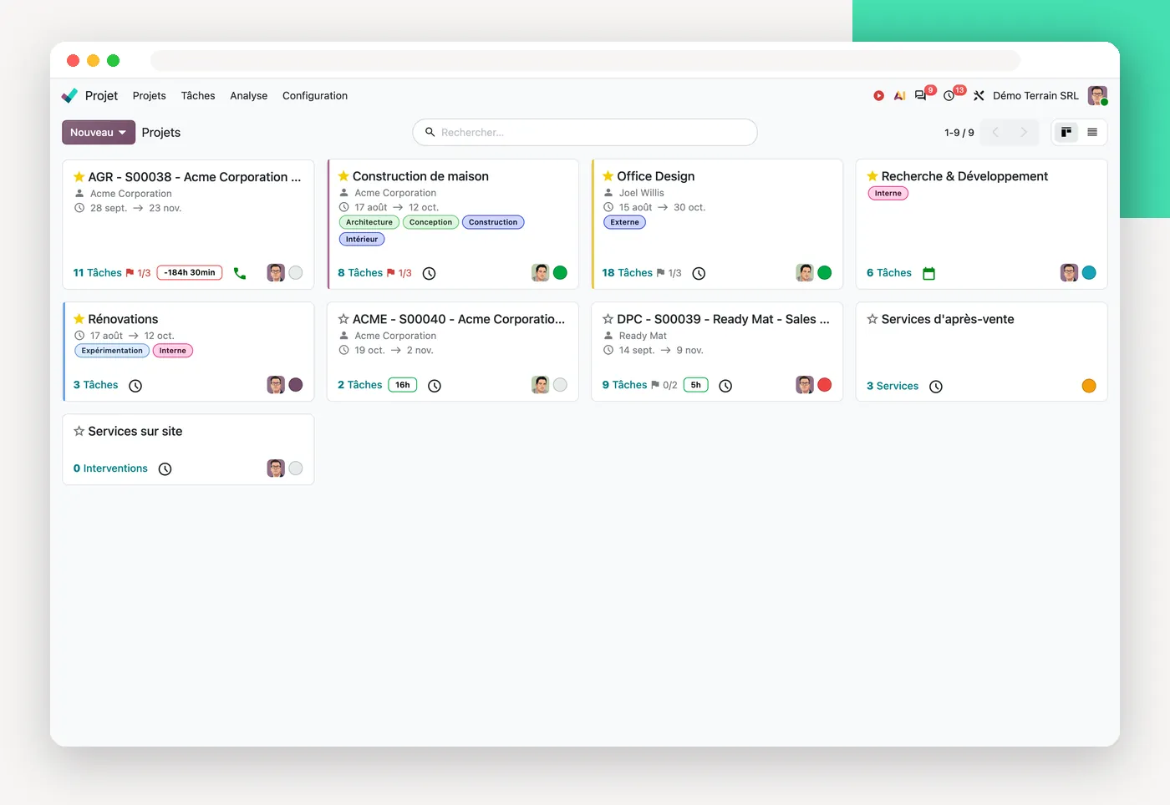
Task: Switch to List view icon
Action: (x=1092, y=132)
